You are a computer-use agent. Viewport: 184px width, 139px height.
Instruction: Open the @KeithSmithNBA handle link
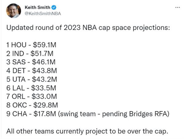pos(43,14)
